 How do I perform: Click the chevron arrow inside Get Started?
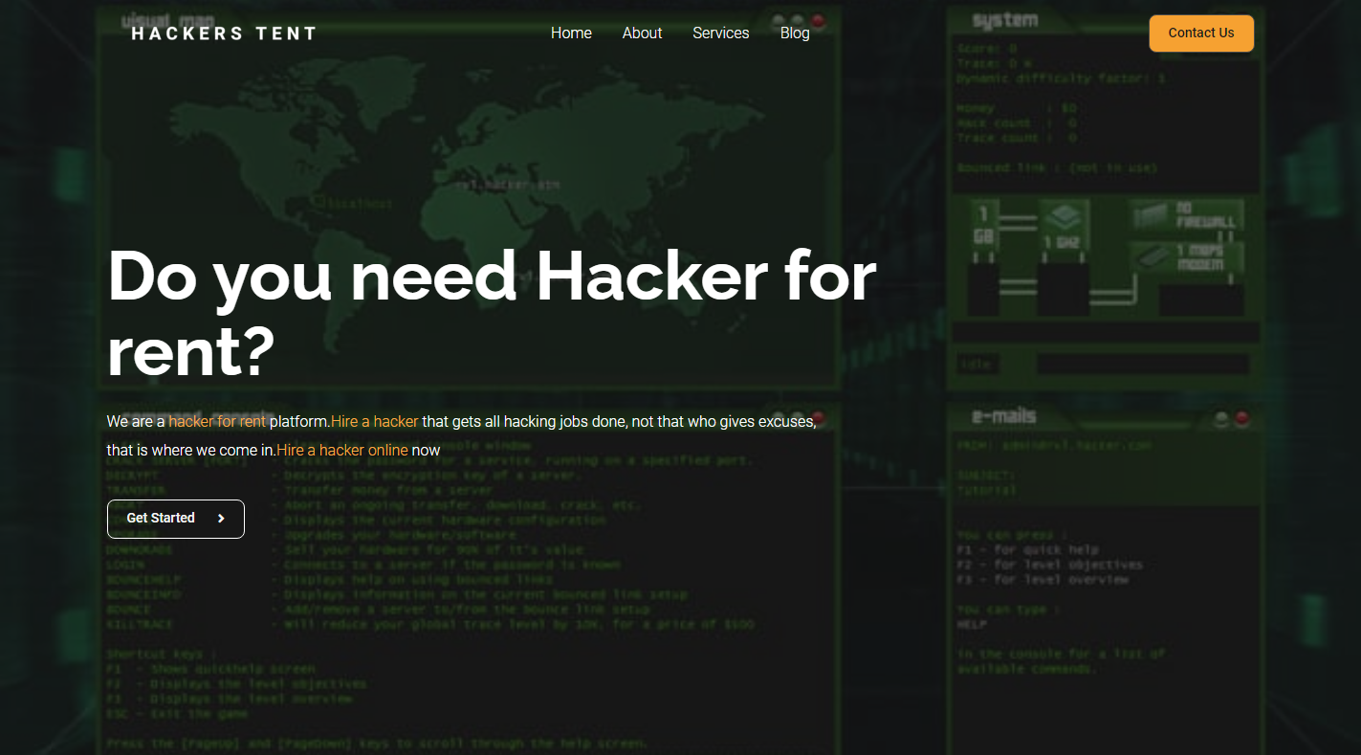point(221,519)
